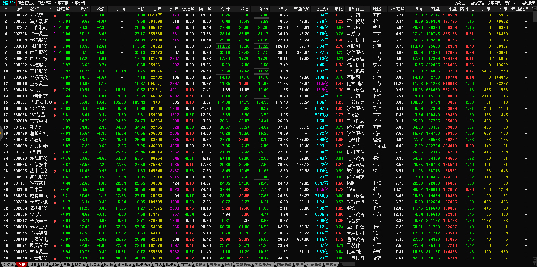Sort the list by 总金额 column
Viewport: 537px width, 267px height.
click(322, 9)
